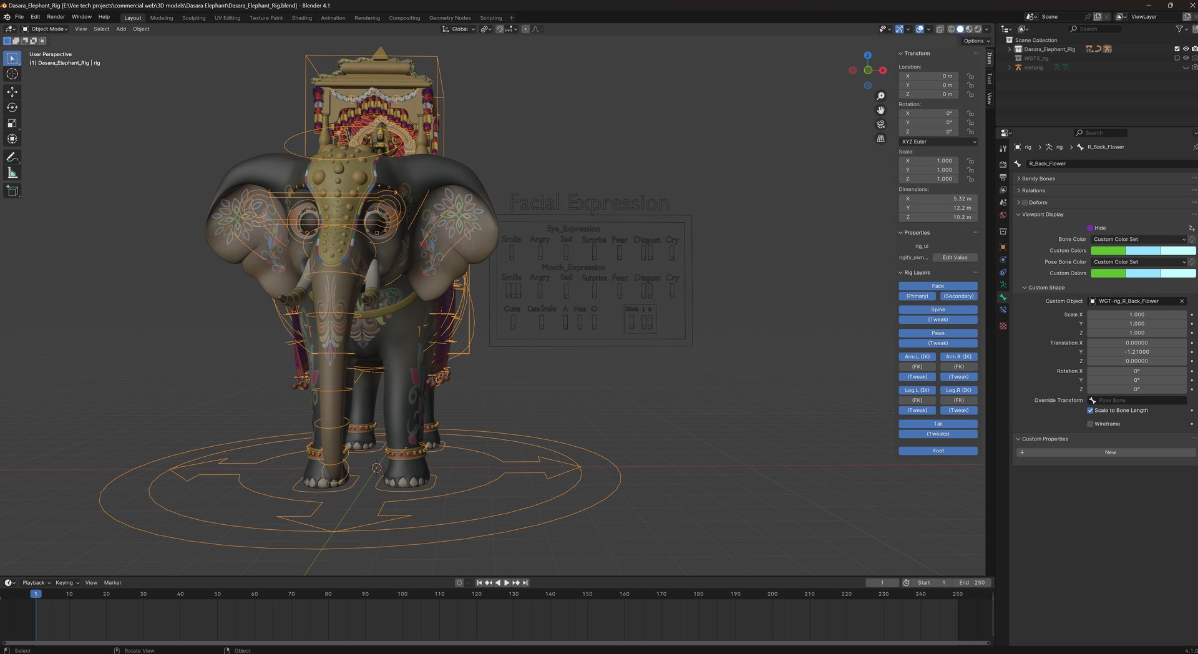
Task: Switch to the Sculpting workspace tab
Action: click(193, 18)
